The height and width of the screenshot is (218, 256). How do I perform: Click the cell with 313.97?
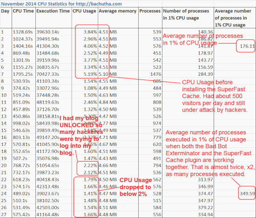point(205,179)
